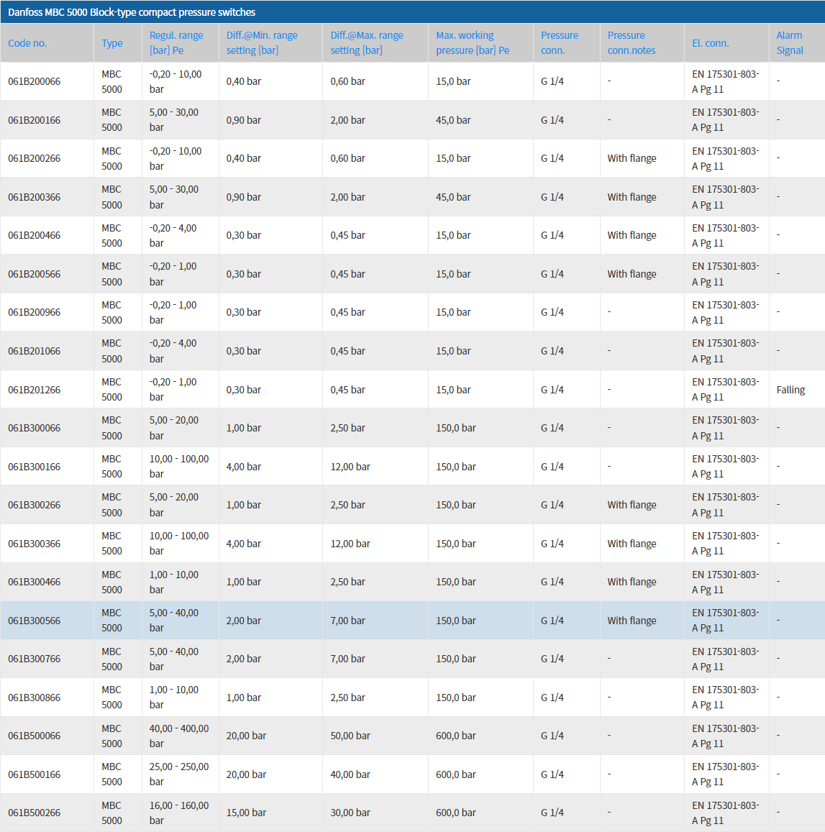Select code number 061B300466
This screenshot has width=825, height=832.
[34, 582]
